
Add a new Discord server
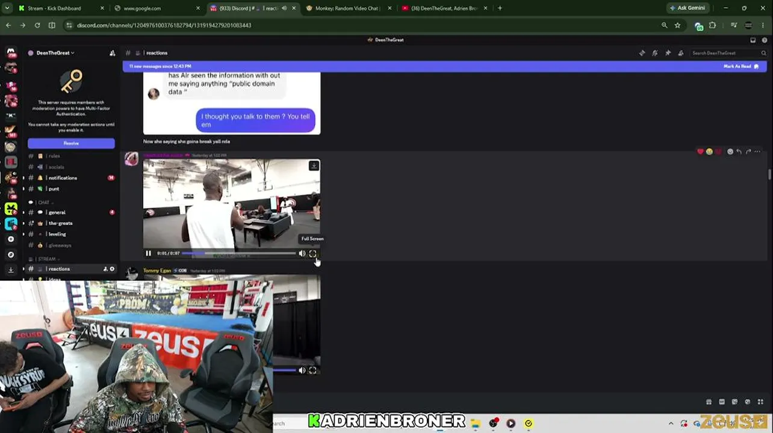(11, 239)
